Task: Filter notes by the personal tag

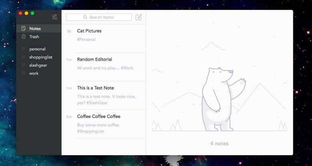Action: tap(39, 49)
